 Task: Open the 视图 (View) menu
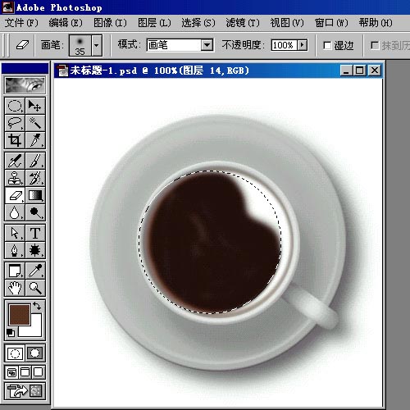pos(287,23)
